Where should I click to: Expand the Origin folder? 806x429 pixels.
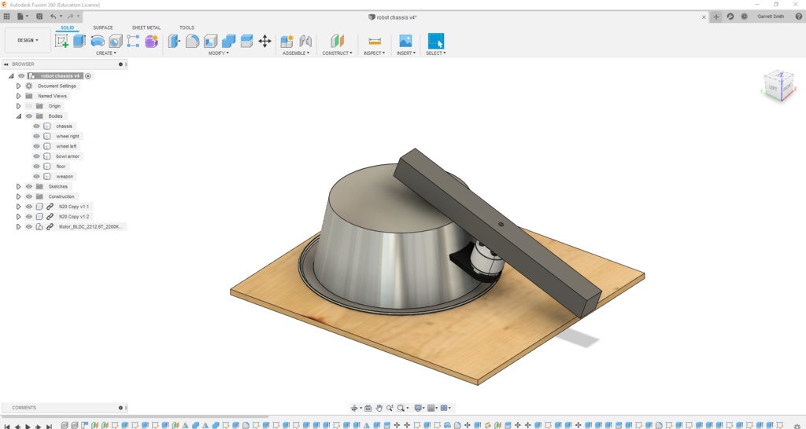(x=19, y=106)
